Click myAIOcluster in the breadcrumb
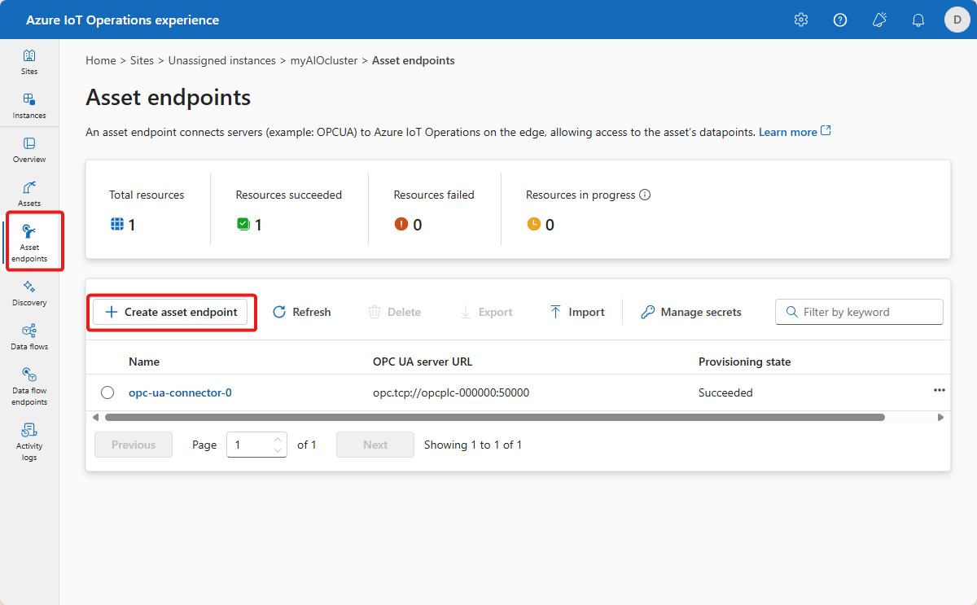The width and height of the screenshot is (977, 605). click(x=324, y=60)
